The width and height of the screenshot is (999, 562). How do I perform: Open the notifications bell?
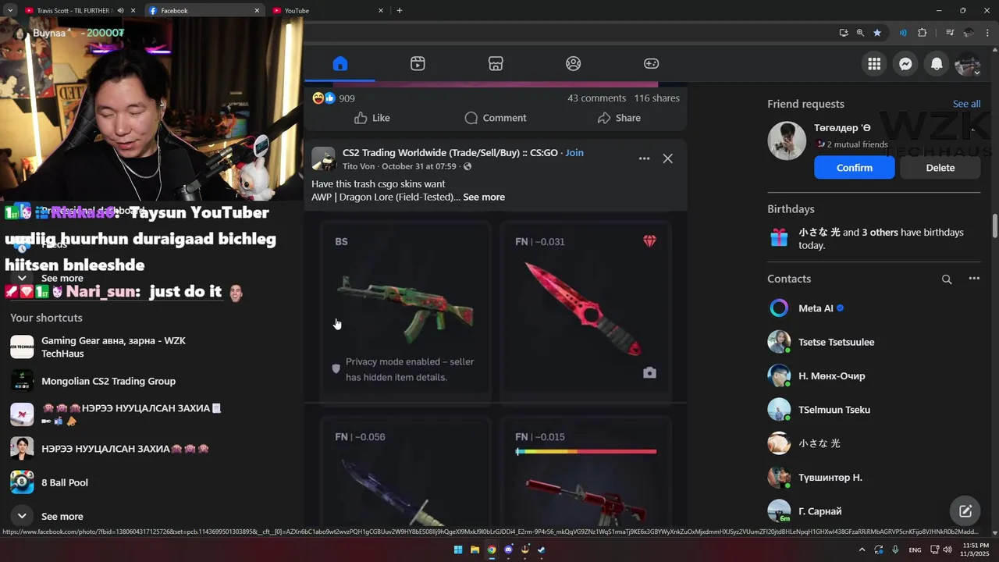coord(937,64)
